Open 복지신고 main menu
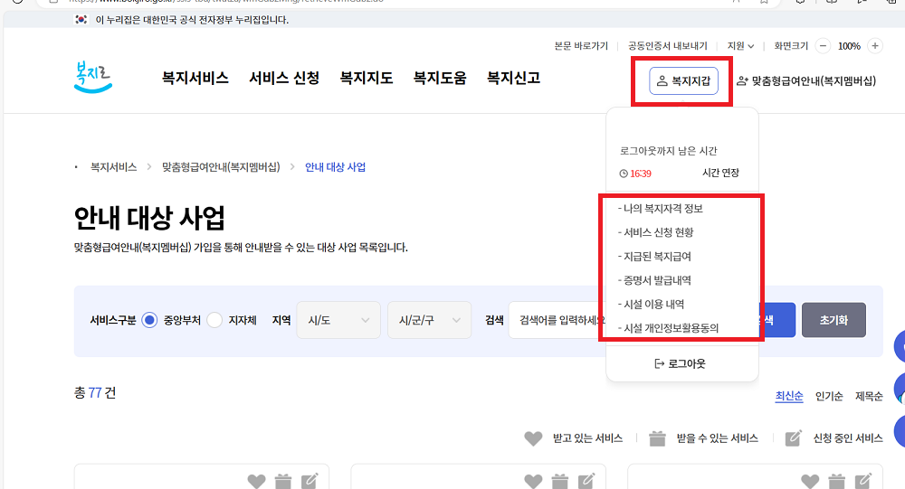Image resolution: width=905 pixels, height=489 pixels. click(x=514, y=78)
